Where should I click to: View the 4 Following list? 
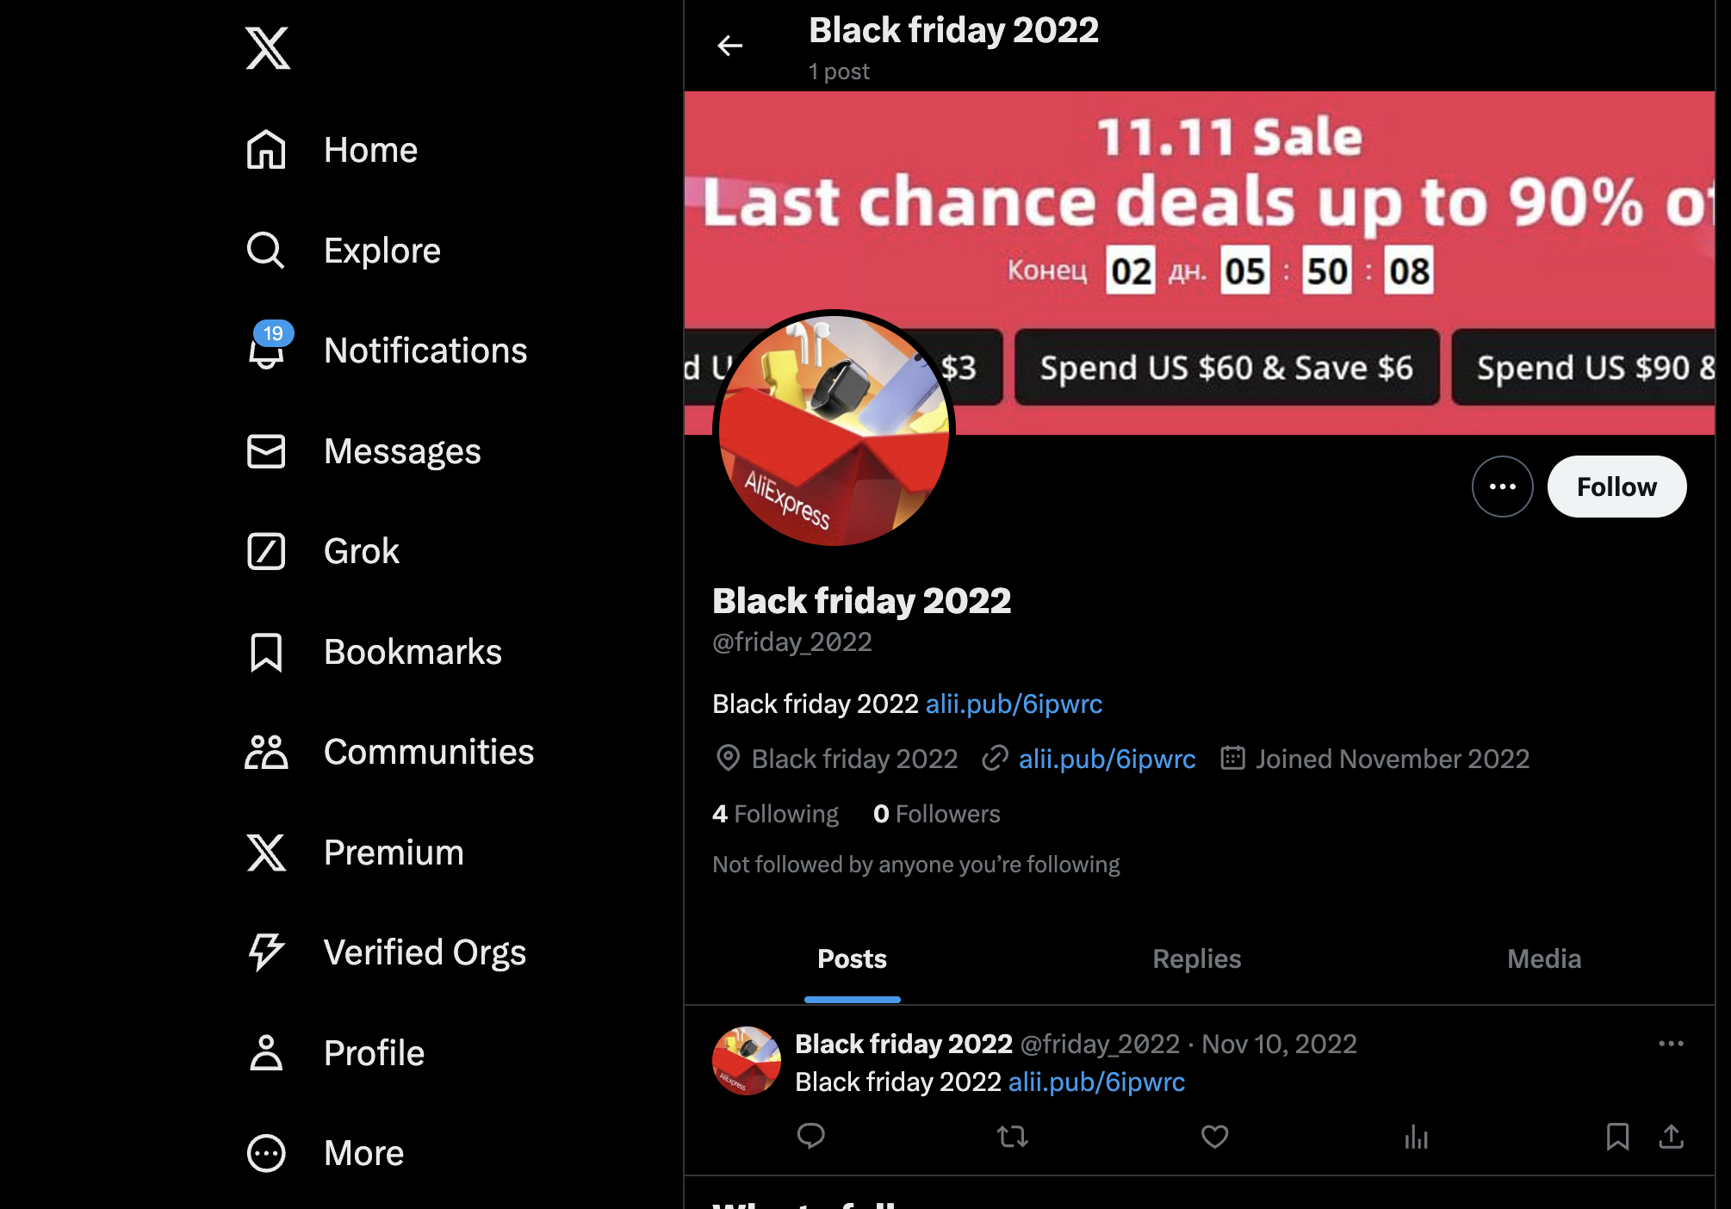point(775,814)
